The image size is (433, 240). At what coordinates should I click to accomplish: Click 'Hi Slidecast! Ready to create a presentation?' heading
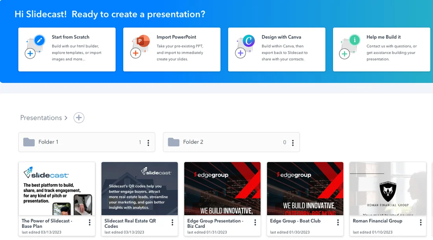coord(110,14)
